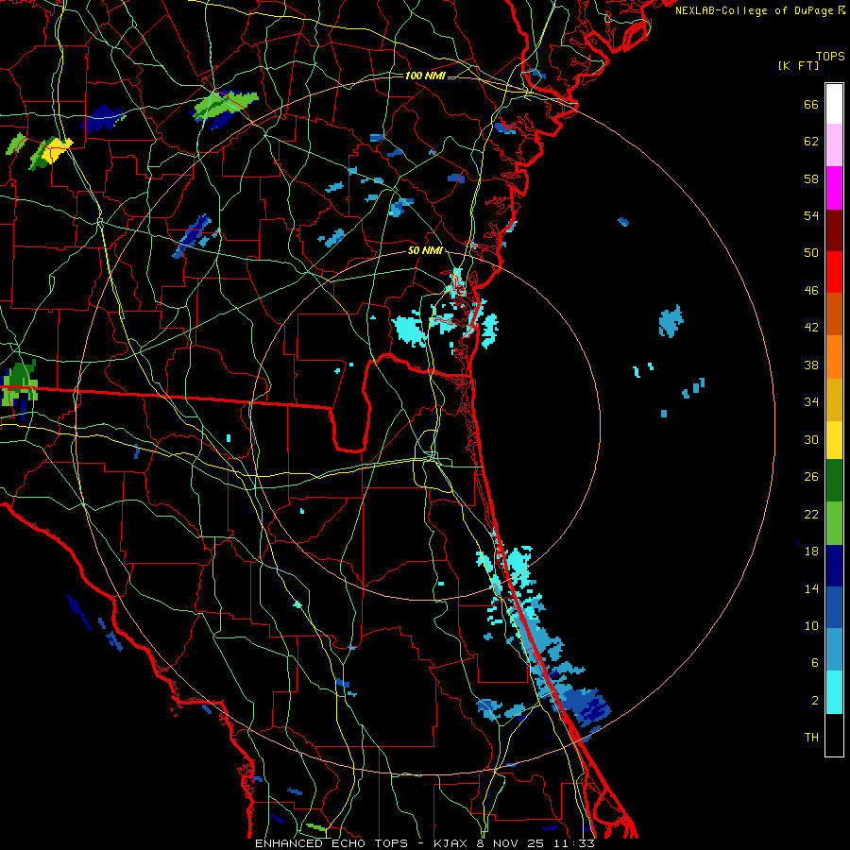Click the "58" legend value
Image resolution: width=850 pixels, height=850 pixels.
[811, 178]
